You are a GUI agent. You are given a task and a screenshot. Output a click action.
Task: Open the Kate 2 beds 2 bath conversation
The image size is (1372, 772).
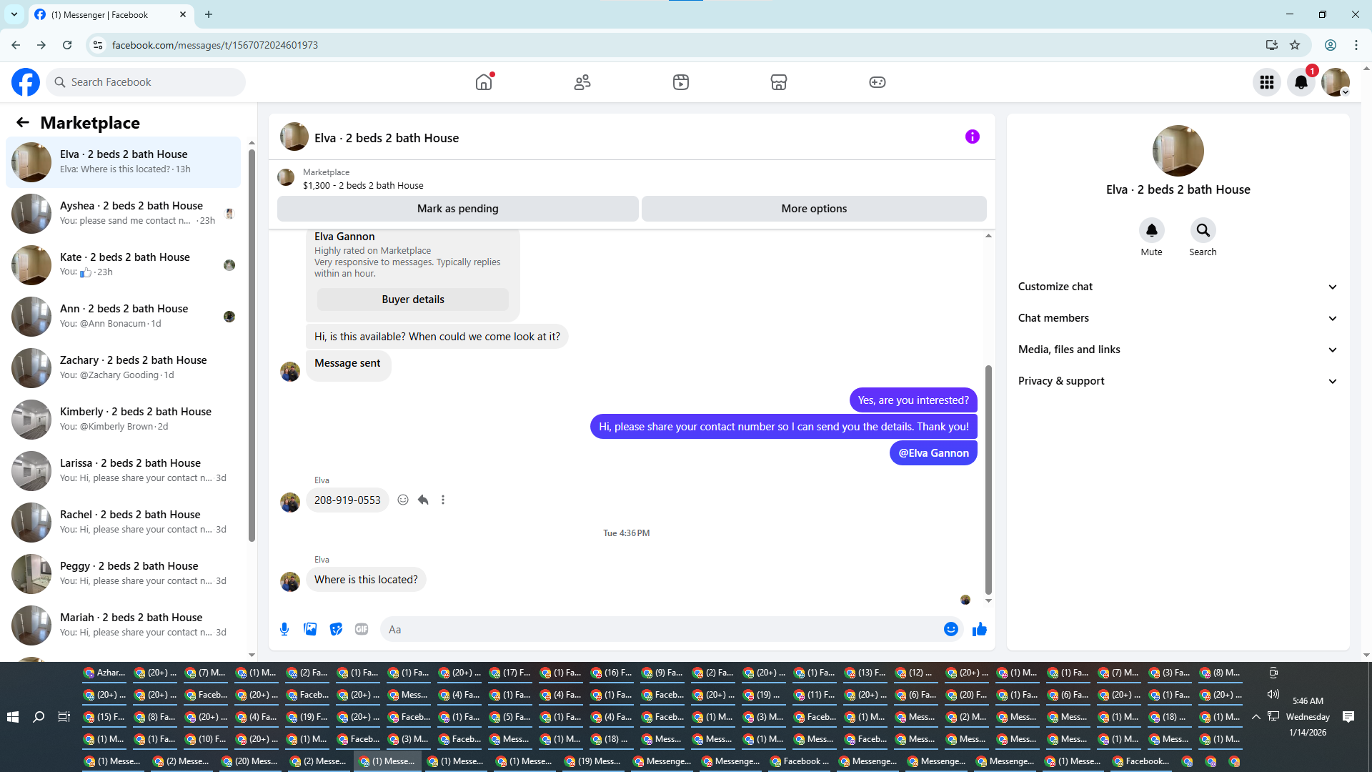coord(124,264)
